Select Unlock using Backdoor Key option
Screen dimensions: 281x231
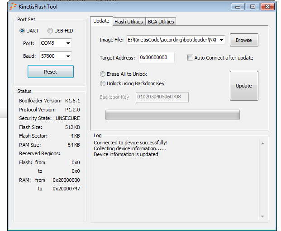coord(103,83)
